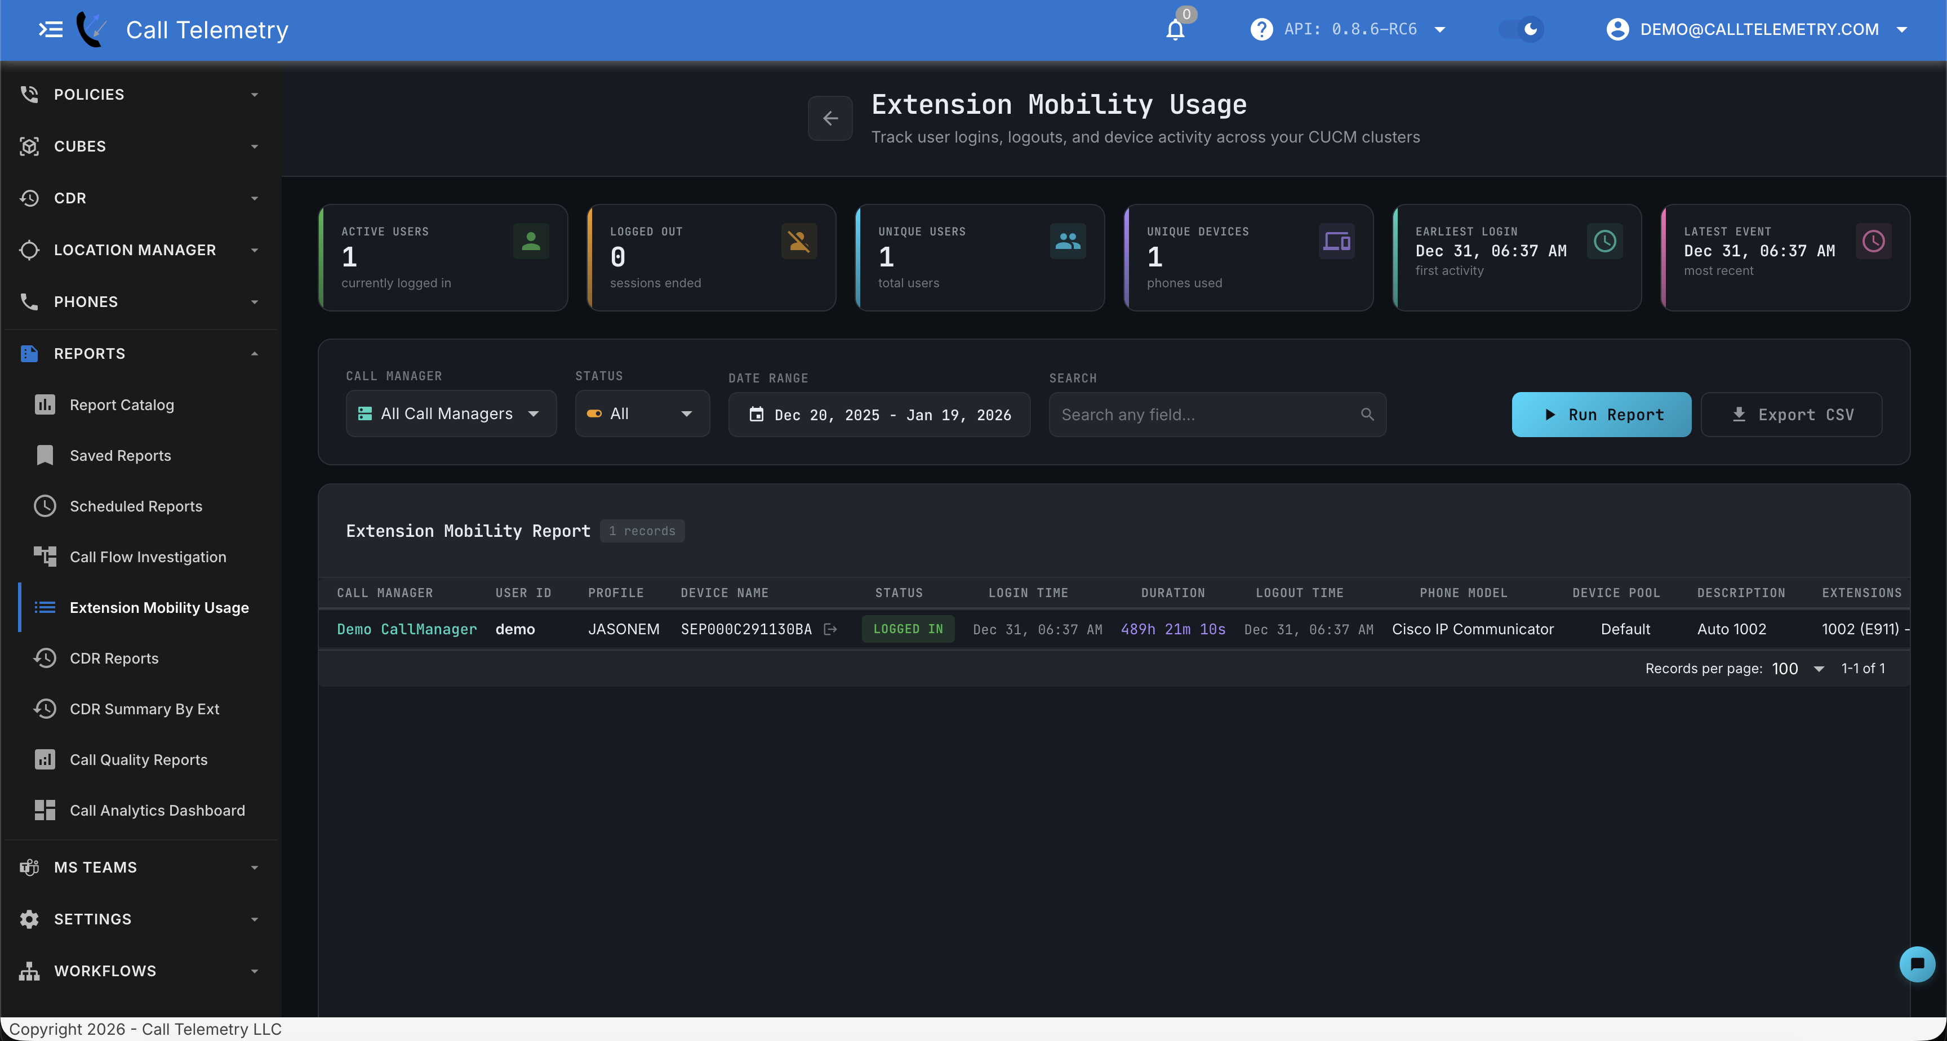Click the Cubes sidebar icon
The width and height of the screenshot is (1947, 1041).
pyautogui.click(x=29, y=146)
